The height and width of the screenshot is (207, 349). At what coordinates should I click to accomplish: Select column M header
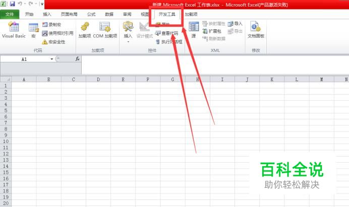click(321, 80)
